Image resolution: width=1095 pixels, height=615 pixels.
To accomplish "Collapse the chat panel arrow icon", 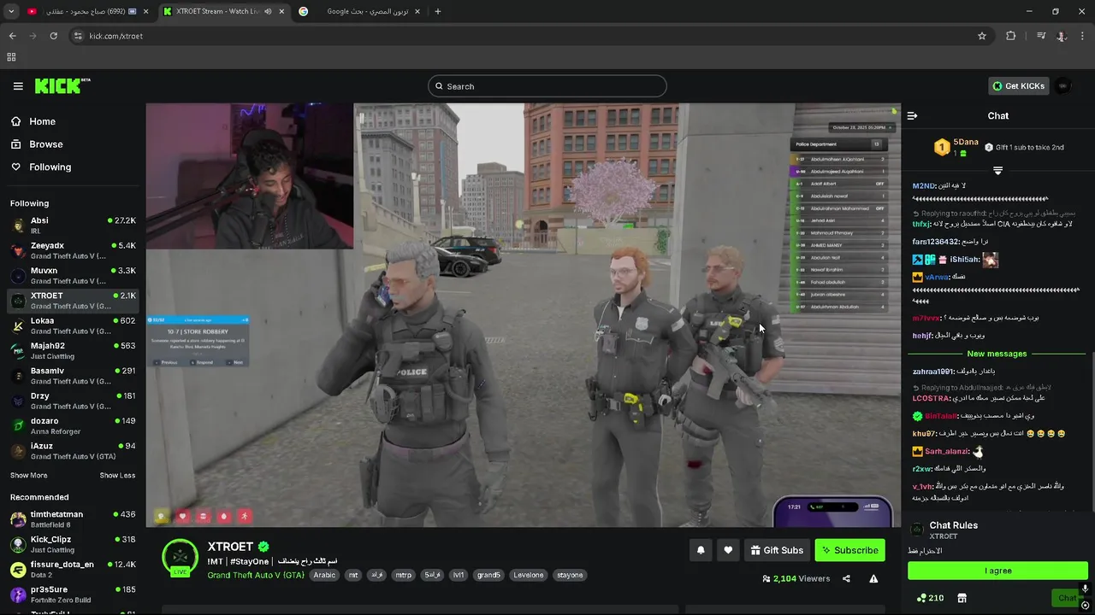I will tap(912, 115).
